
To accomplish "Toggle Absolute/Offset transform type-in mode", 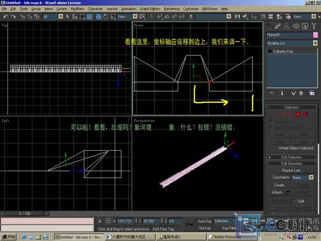I will pos(108,221).
